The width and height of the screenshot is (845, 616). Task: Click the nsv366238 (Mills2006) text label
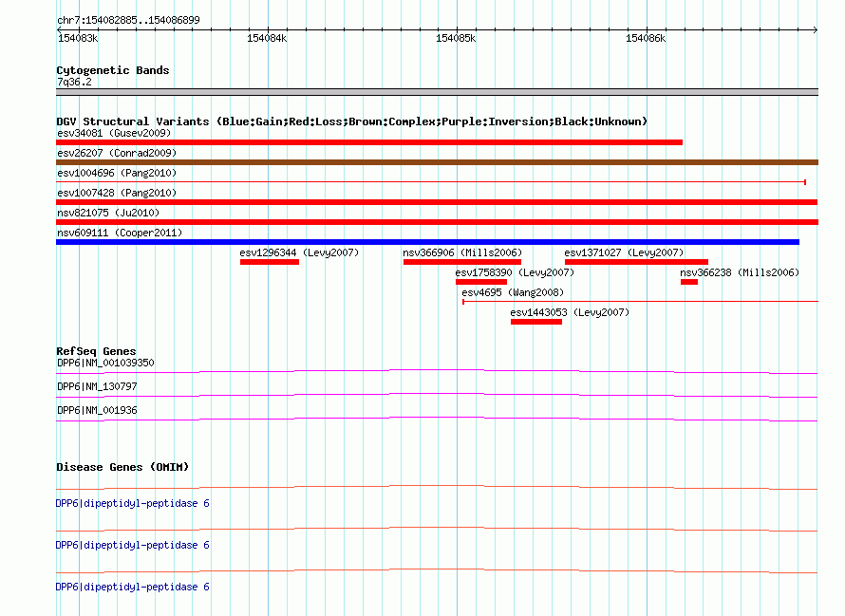(740, 272)
